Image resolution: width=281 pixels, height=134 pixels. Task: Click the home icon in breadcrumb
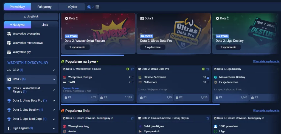[89, 7]
